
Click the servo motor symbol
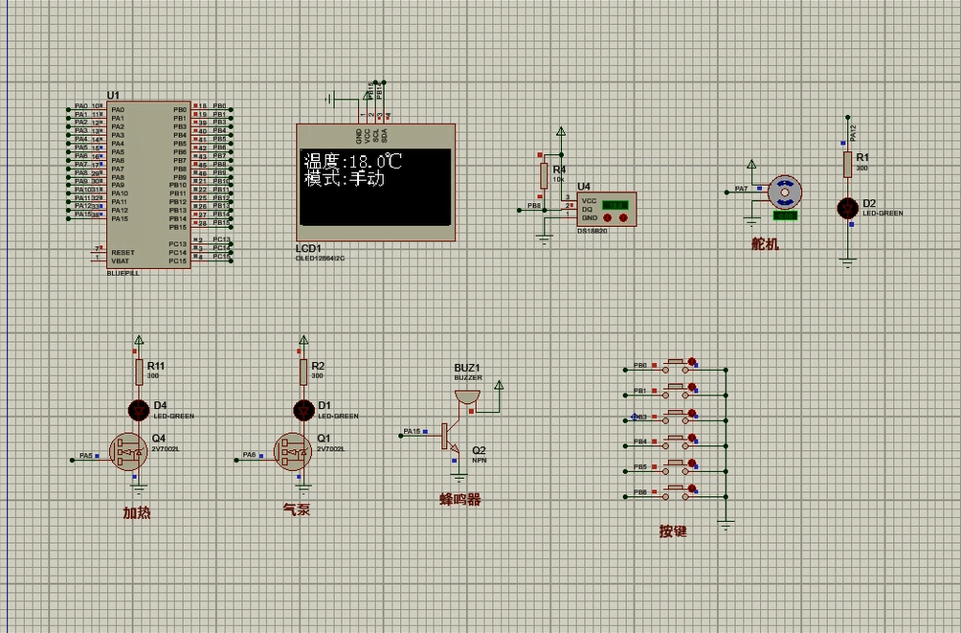point(785,192)
